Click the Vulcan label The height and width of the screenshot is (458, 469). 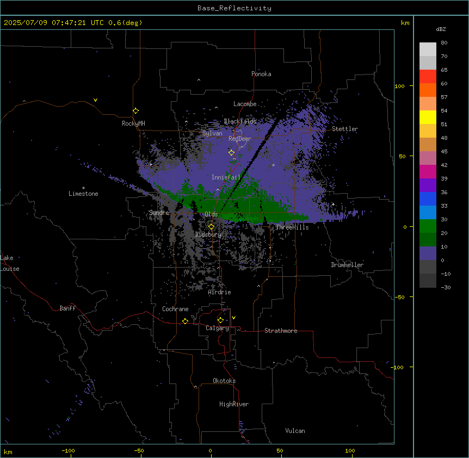click(x=295, y=431)
